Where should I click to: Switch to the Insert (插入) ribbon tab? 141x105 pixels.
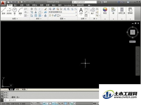coord(16,5)
